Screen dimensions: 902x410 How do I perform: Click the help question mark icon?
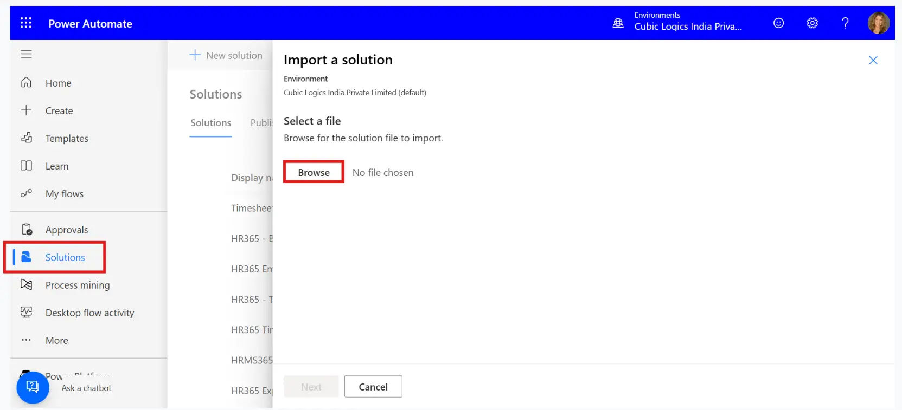[x=845, y=23]
